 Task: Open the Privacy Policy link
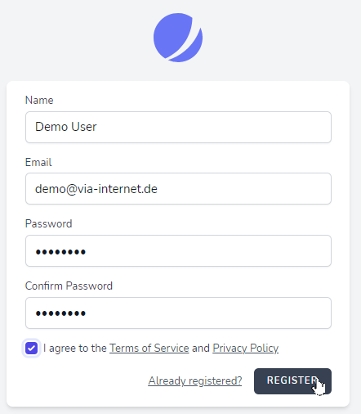(x=246, y=349)
